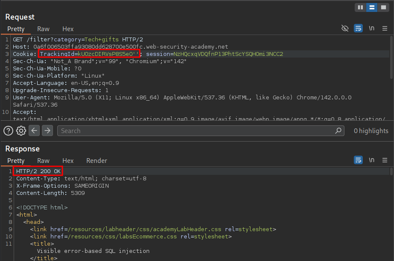
Task: Click the 0 highlights label
Action: (x=371, y=131)
